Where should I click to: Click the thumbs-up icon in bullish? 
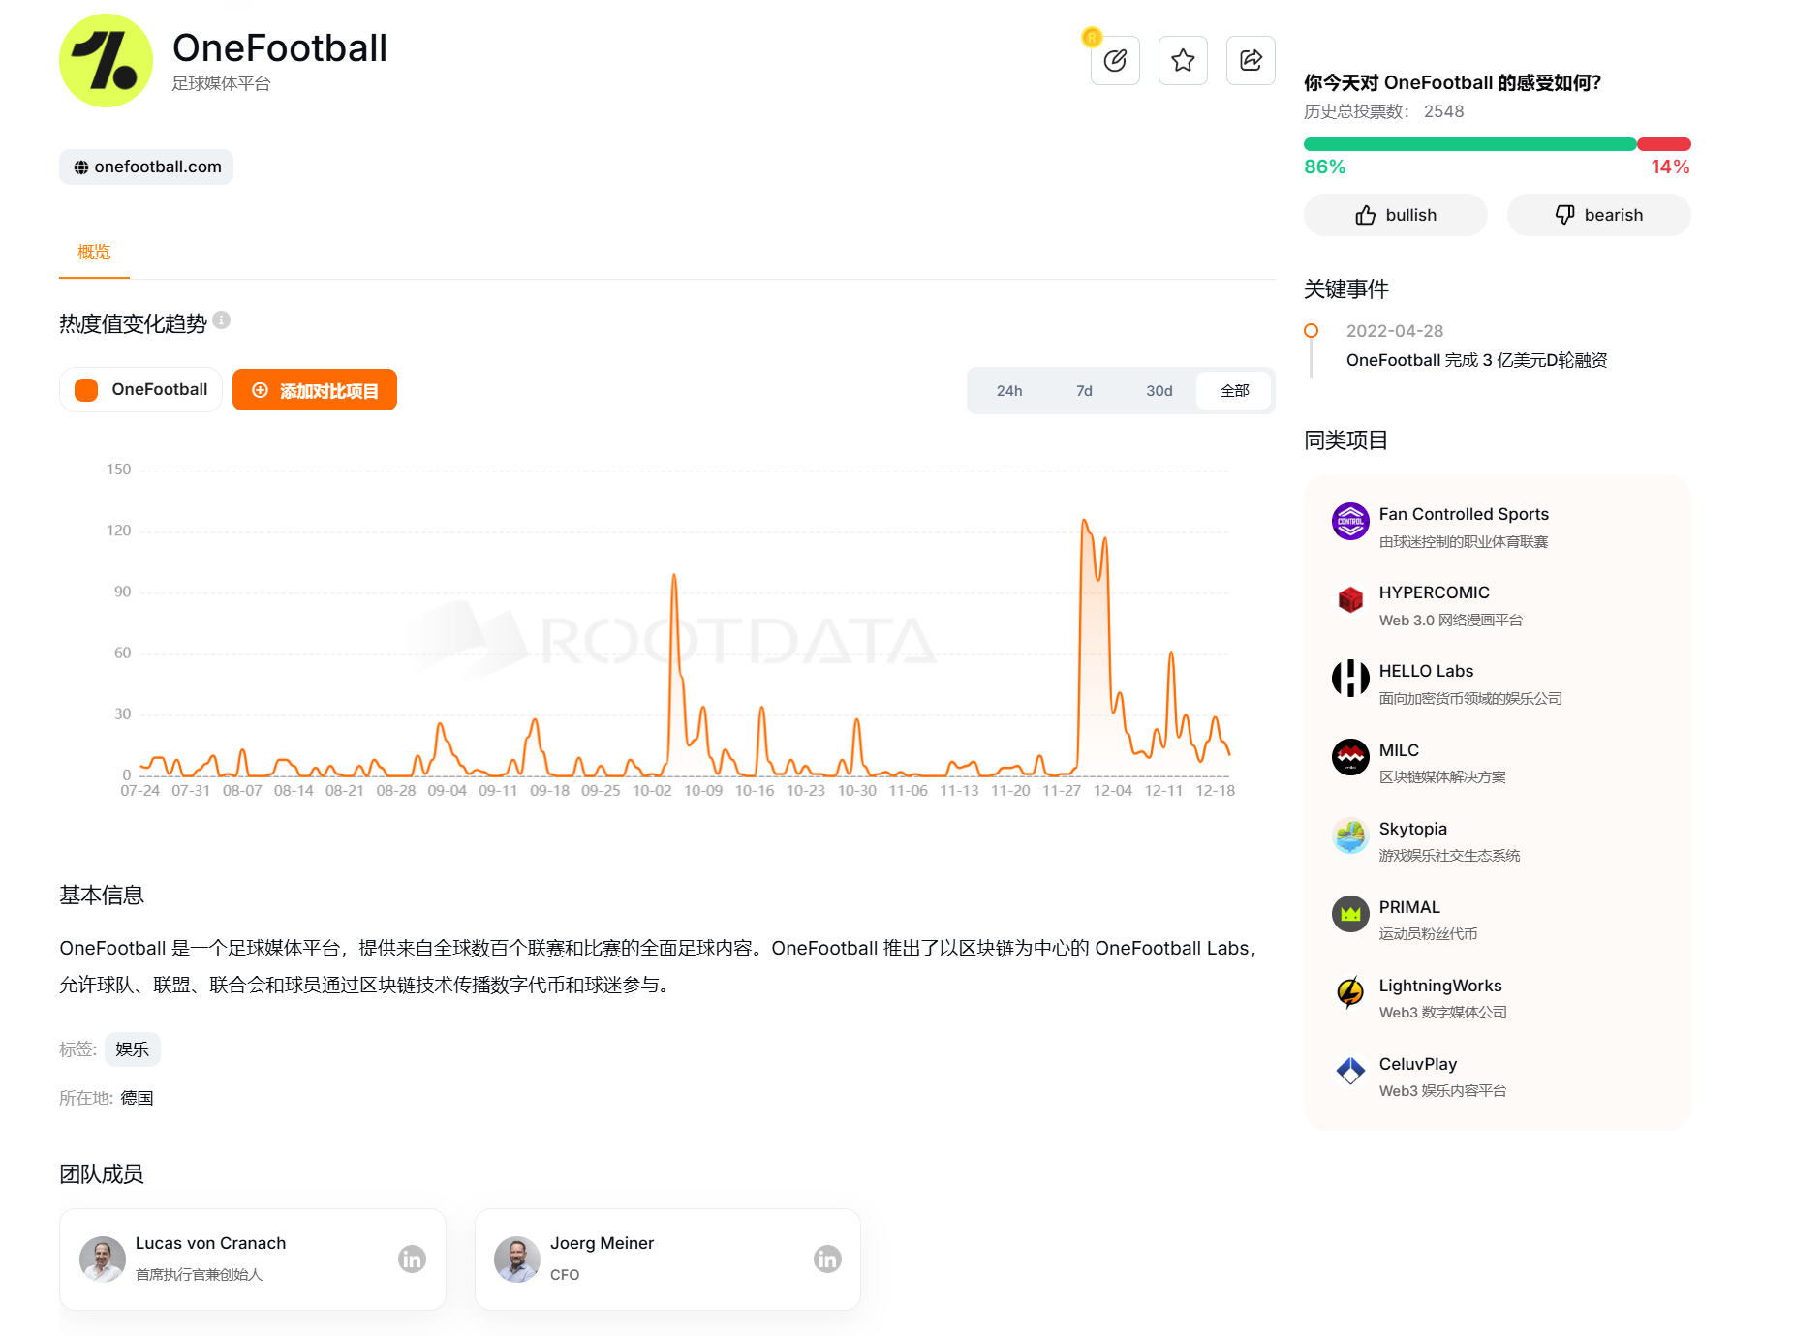click(x=1366, y=215)
